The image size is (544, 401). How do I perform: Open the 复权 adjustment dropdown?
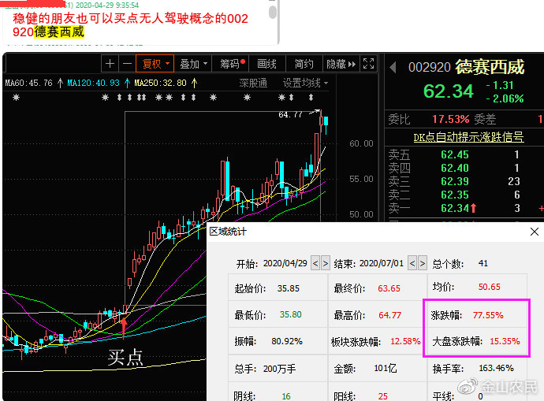155,64
